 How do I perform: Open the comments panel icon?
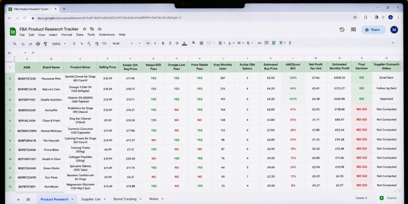(353, 30)
